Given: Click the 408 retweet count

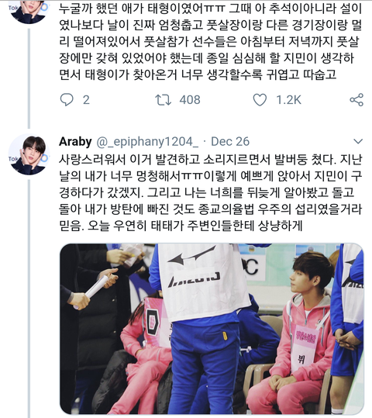Looking at the screenshot, I should coord(190,100).
